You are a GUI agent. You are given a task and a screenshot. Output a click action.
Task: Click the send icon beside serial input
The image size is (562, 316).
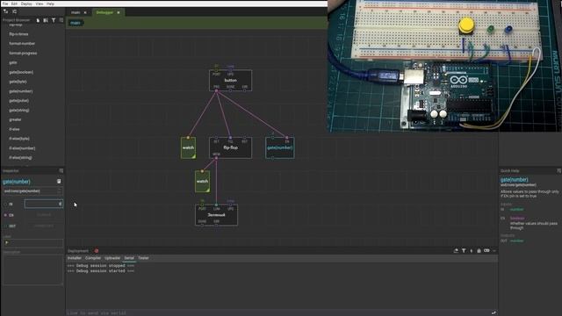494,312
